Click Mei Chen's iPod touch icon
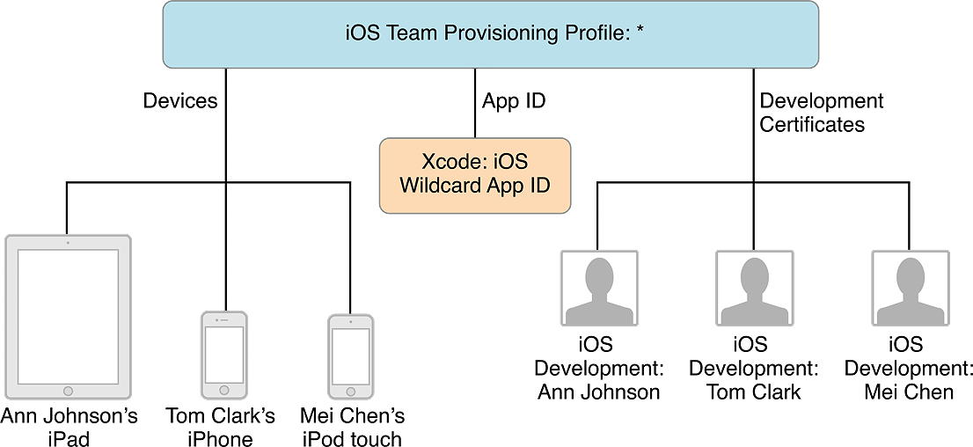Image resolution: width=973 pixels, height=447 pixels. point(351,356)
